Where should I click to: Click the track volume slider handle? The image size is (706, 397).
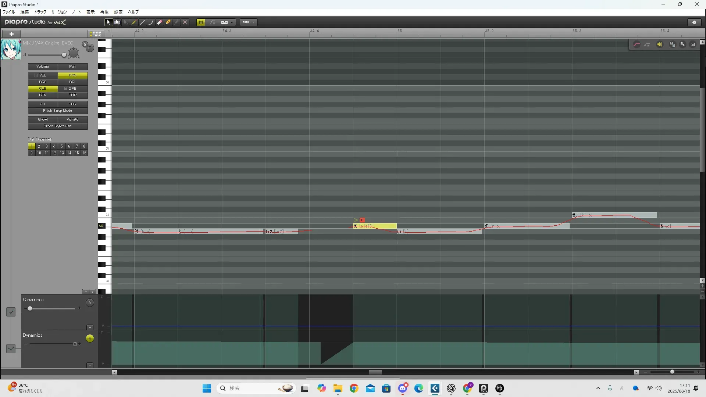[x=64, y=55]
